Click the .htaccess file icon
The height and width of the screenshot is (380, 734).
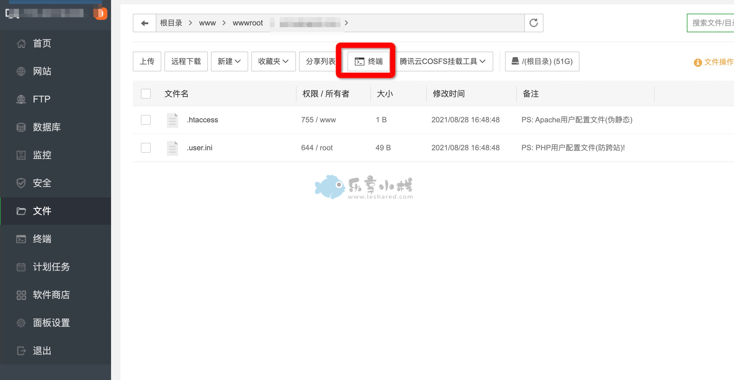click(x=172, y=120)
